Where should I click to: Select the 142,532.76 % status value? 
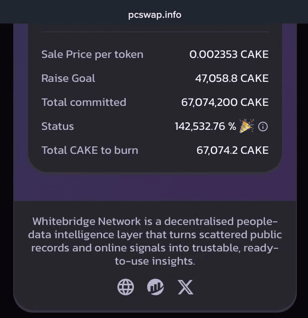[205, 127]
